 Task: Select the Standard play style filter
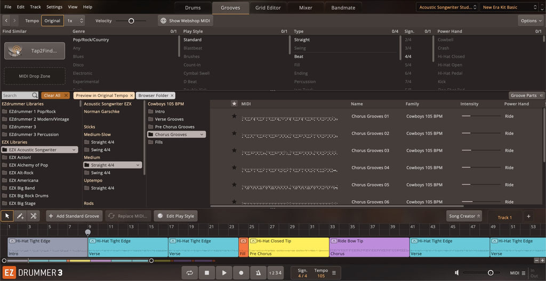(x=192, y=39)
